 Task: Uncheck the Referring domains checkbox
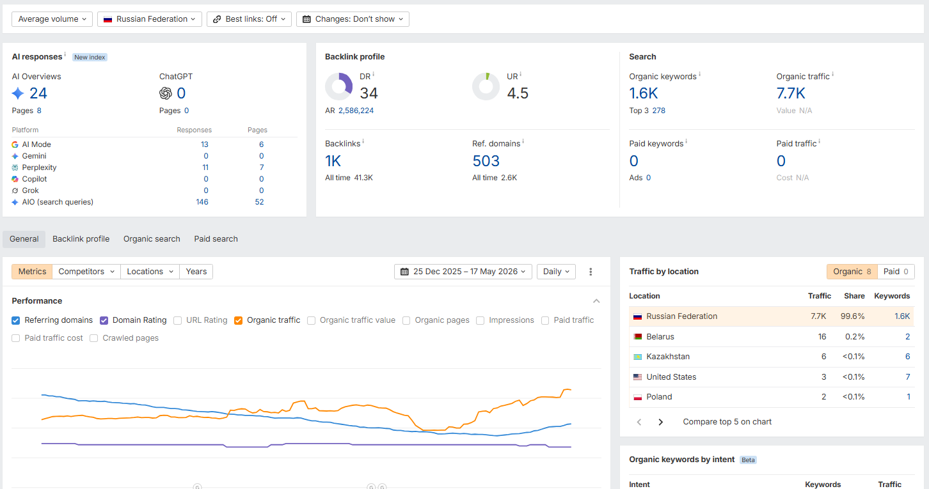(x=16, y=320)
